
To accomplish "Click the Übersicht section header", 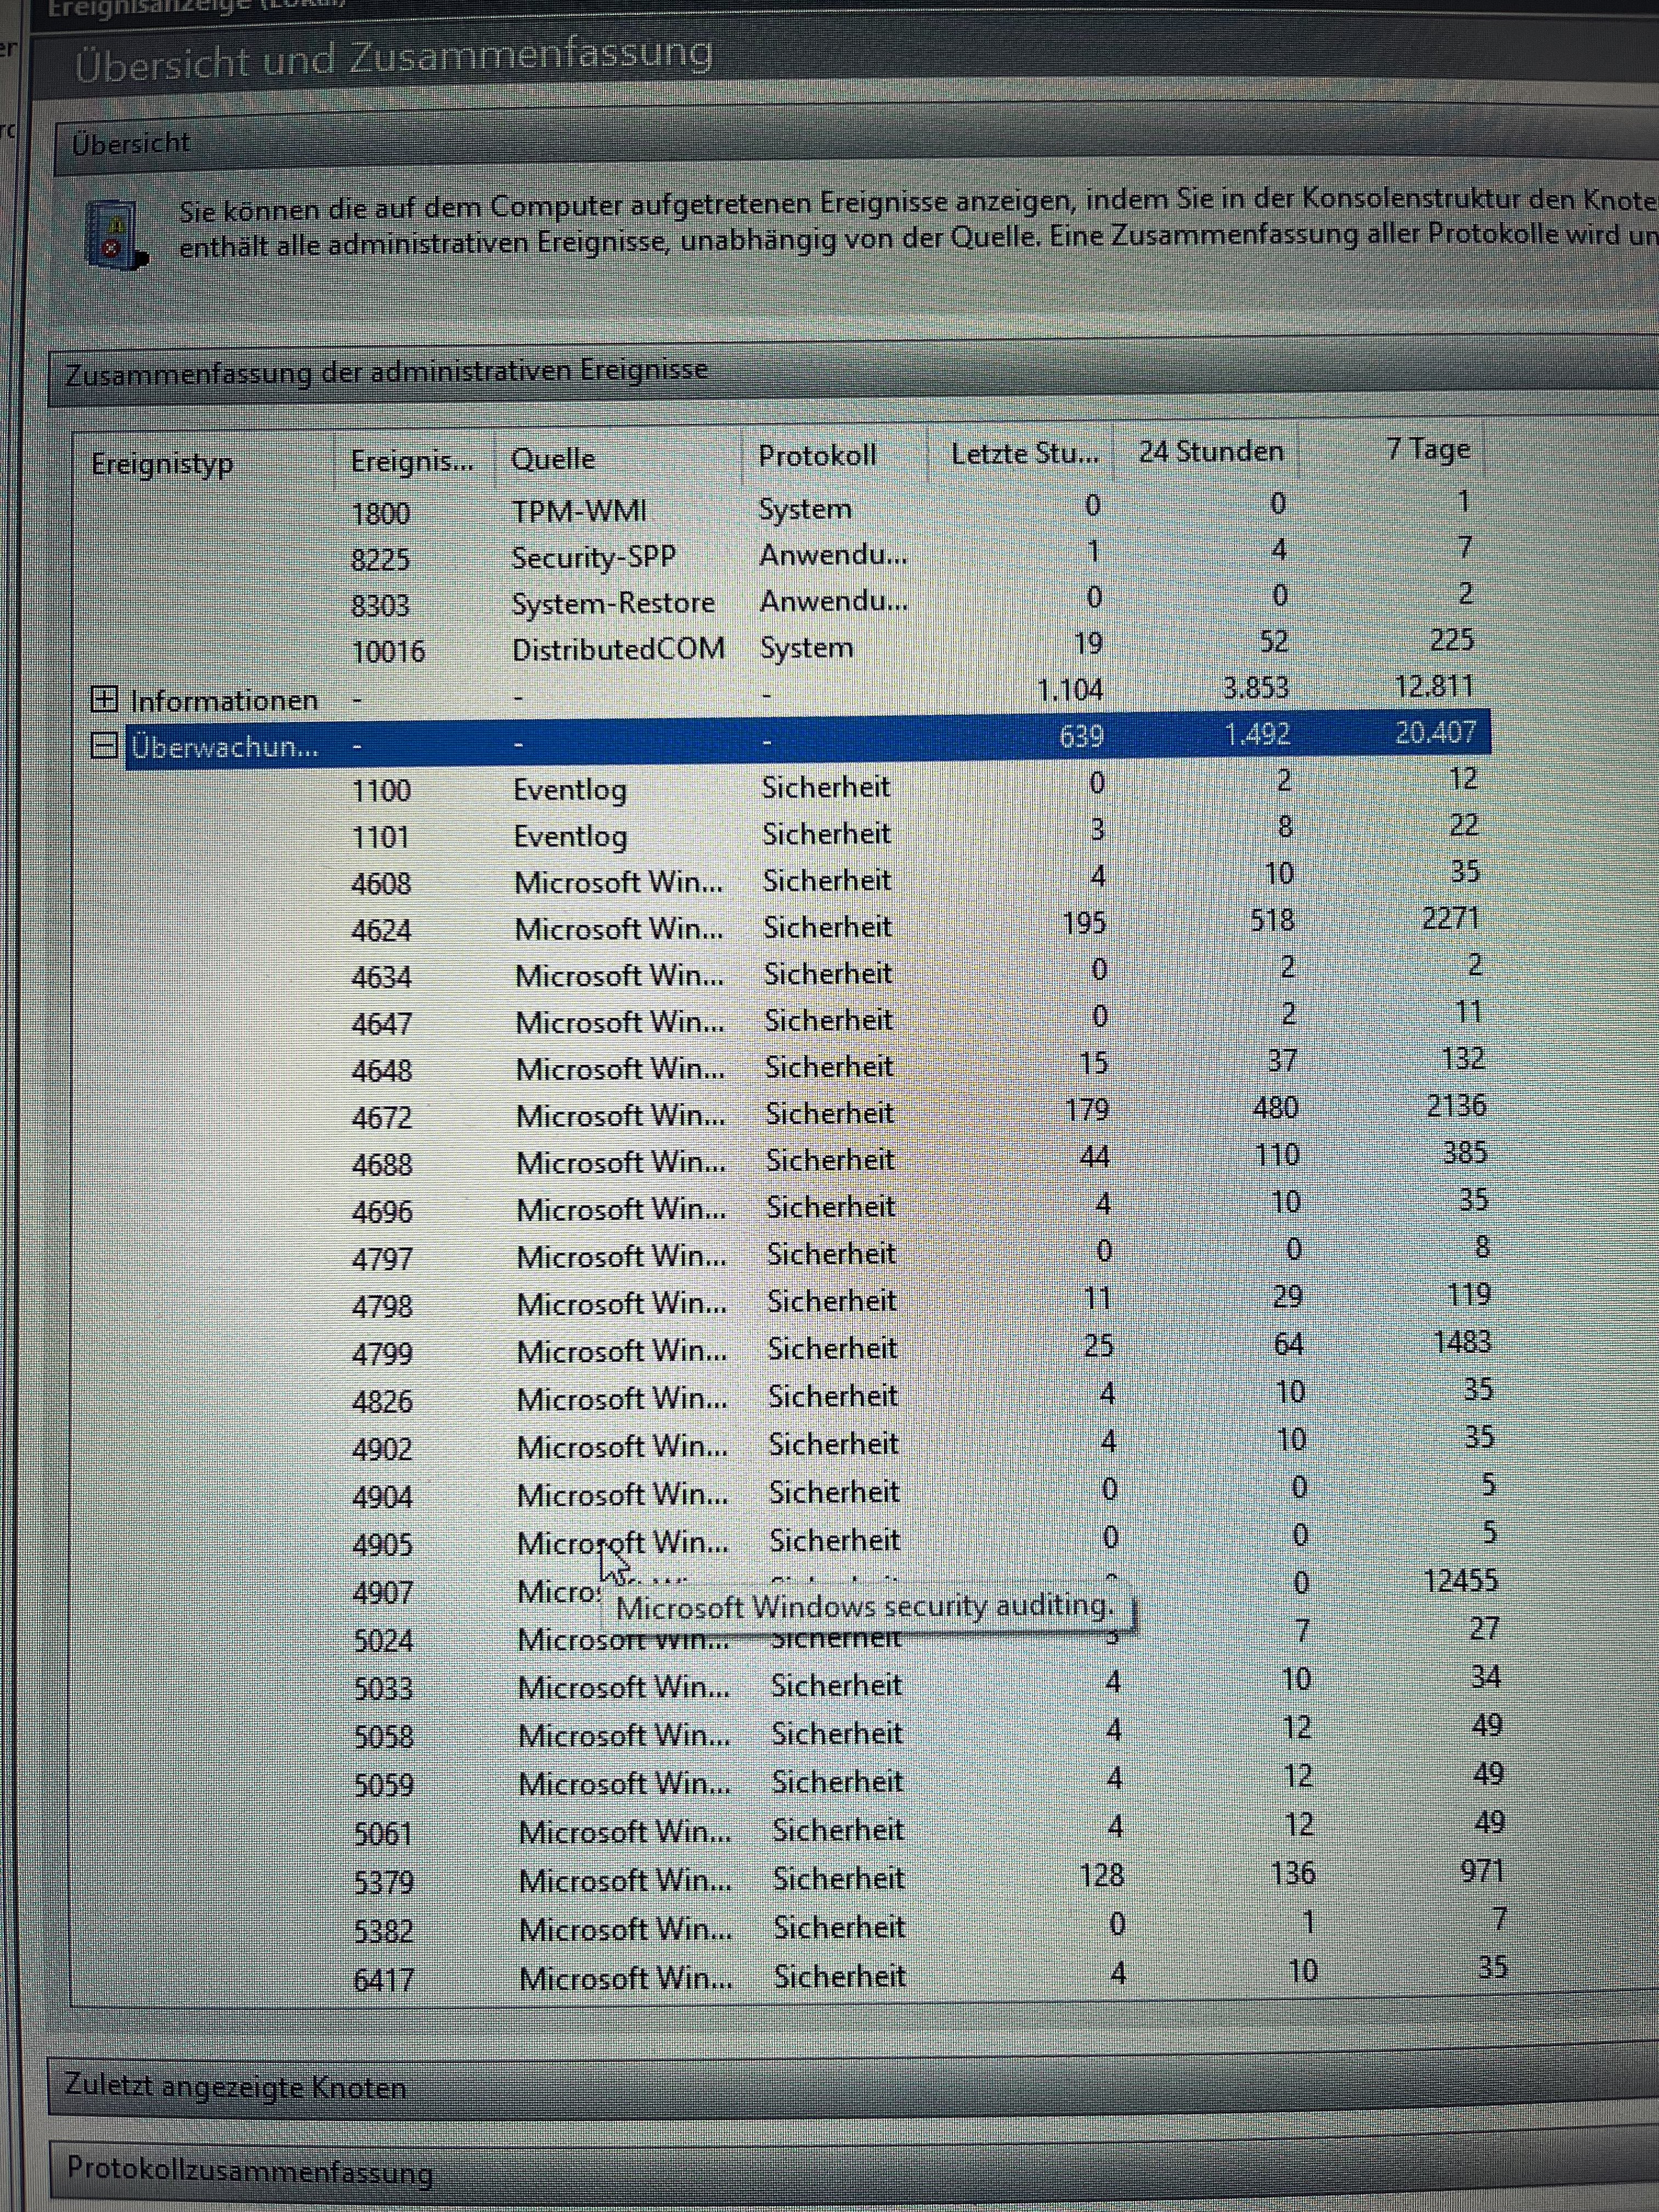I will point(131,143).
